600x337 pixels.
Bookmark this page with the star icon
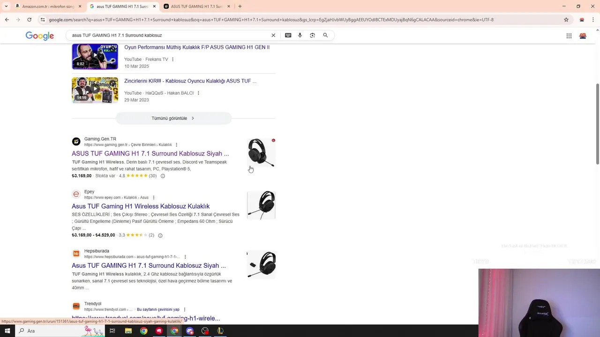coord(566,20)
